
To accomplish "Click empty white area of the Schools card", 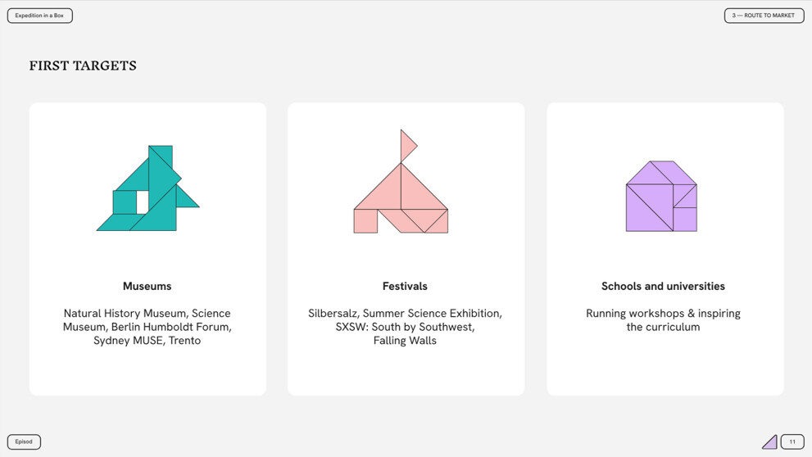I will pos(663,369).
